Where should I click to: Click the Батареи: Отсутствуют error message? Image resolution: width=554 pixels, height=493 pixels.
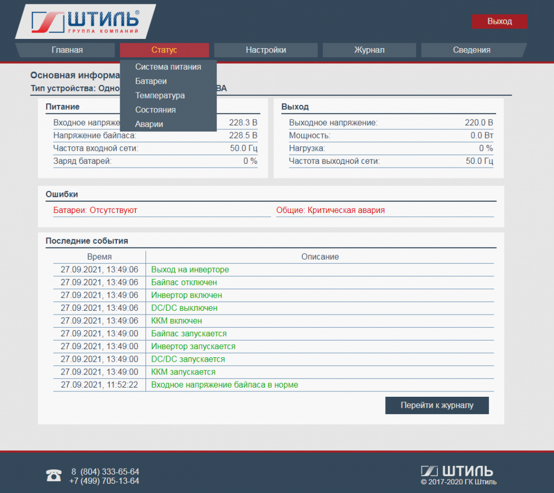click(x=95, y=210)
